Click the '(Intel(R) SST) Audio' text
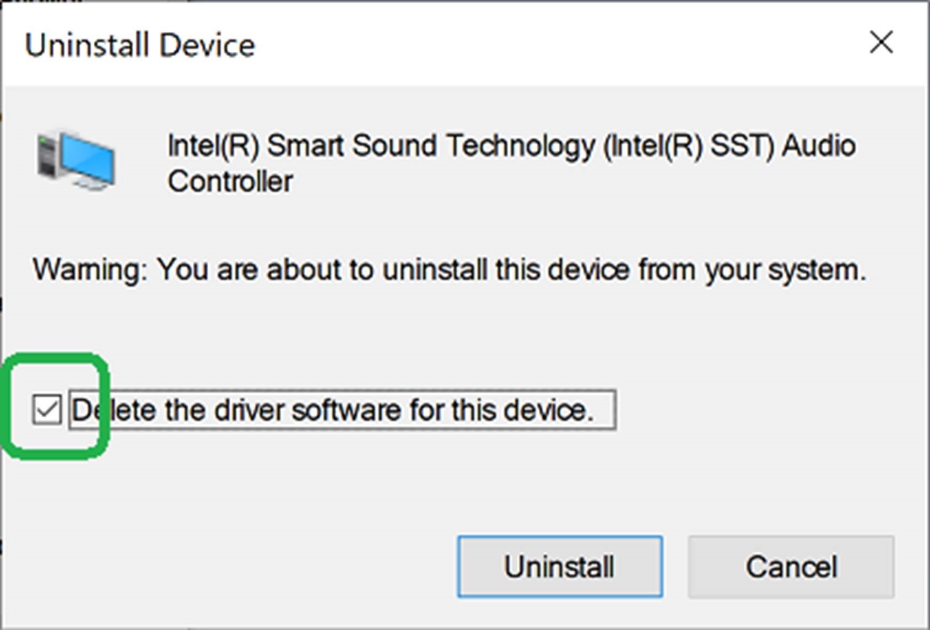 point(729,146)
